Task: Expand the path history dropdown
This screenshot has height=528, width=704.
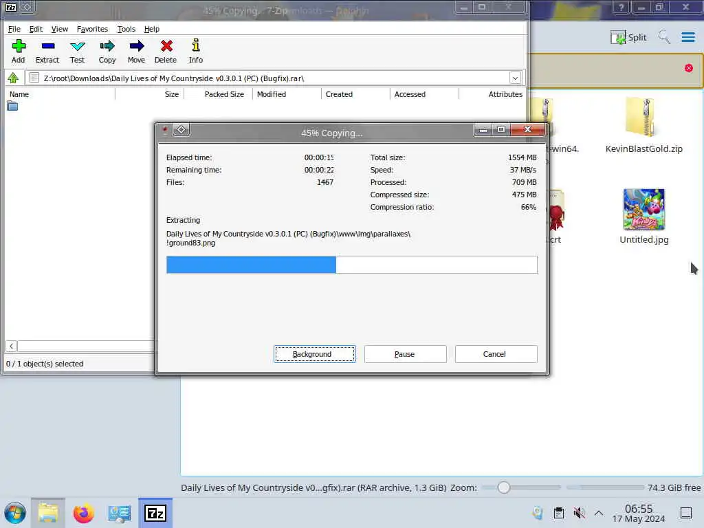Action: [515, 78]
